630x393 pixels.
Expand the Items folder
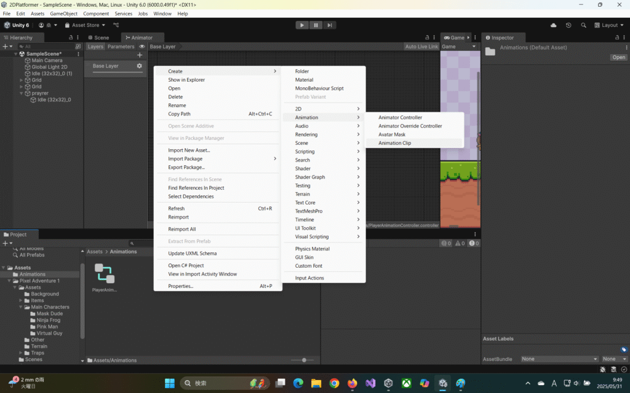[x=20, y=300]
